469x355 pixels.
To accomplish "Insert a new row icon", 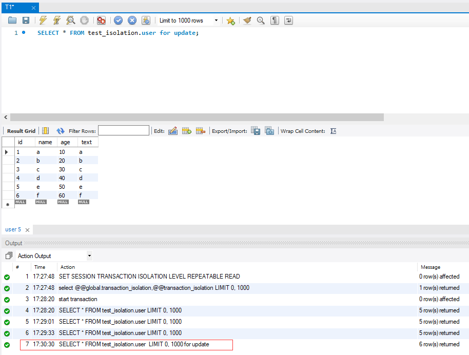I will [187, 131].
